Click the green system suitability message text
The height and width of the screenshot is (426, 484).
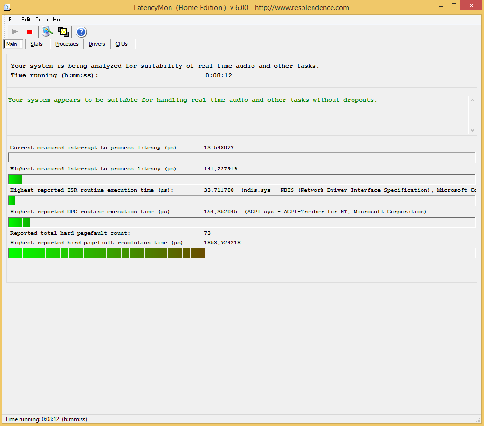point(192,100)
